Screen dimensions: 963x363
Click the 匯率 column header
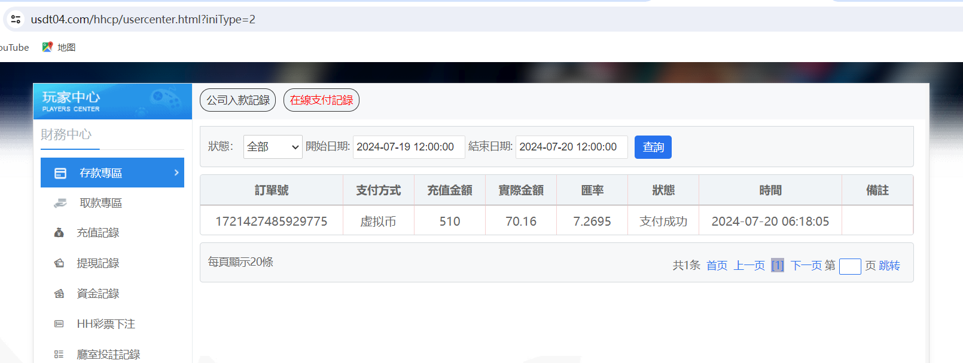click(x=592, y=190)
